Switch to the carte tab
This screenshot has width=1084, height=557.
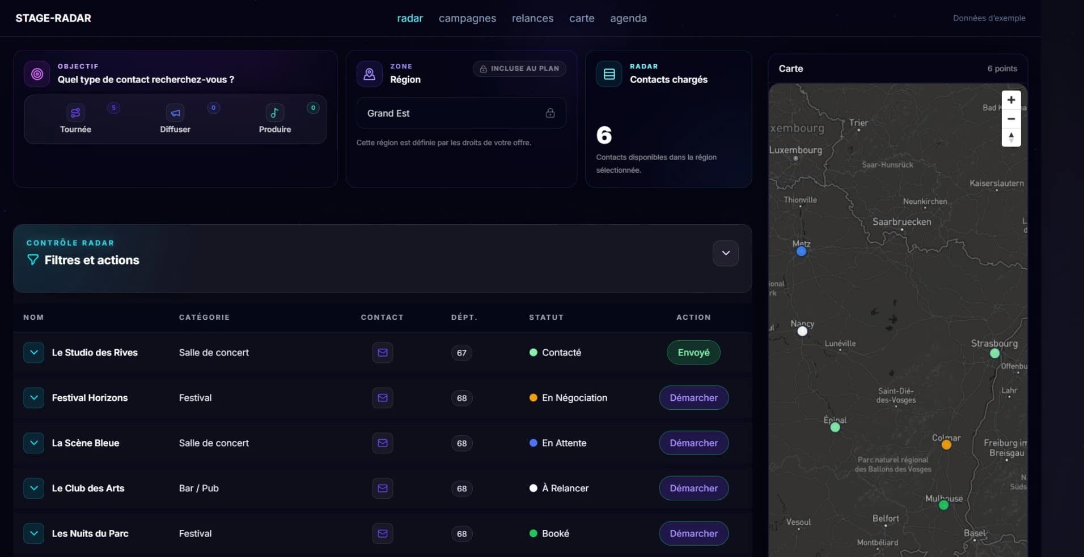pyautogui.click(x=582, y=18)
